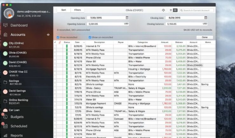Click the CHASE Visa CC card icon
Viewport: 235px width, 138px height.
(x=5, y=73)
